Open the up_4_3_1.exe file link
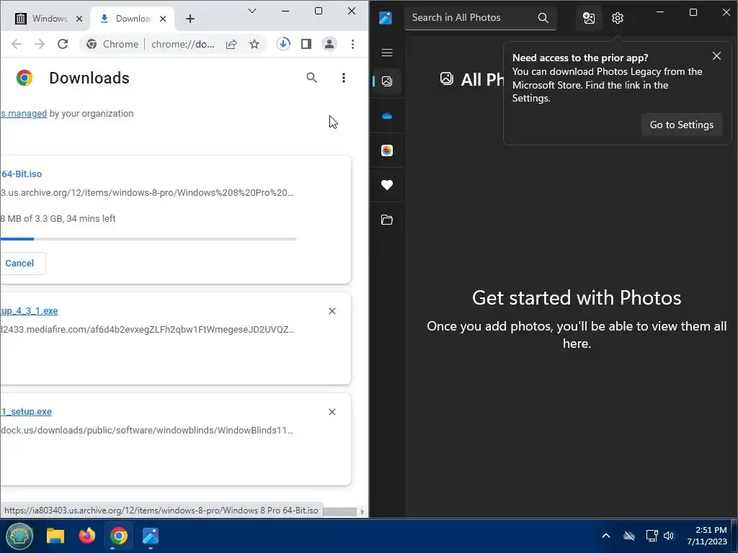738x553 pixels. point(29,311)
